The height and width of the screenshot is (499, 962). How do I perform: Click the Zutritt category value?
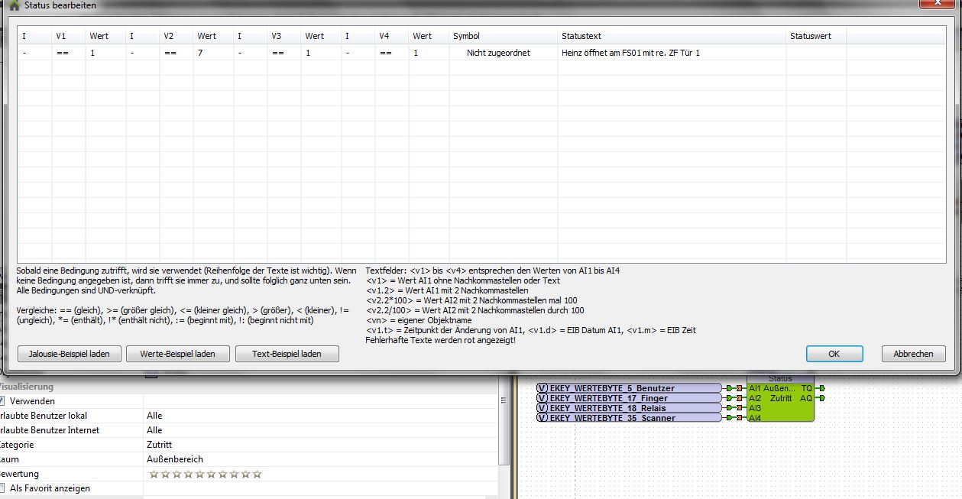coord(159,445)
